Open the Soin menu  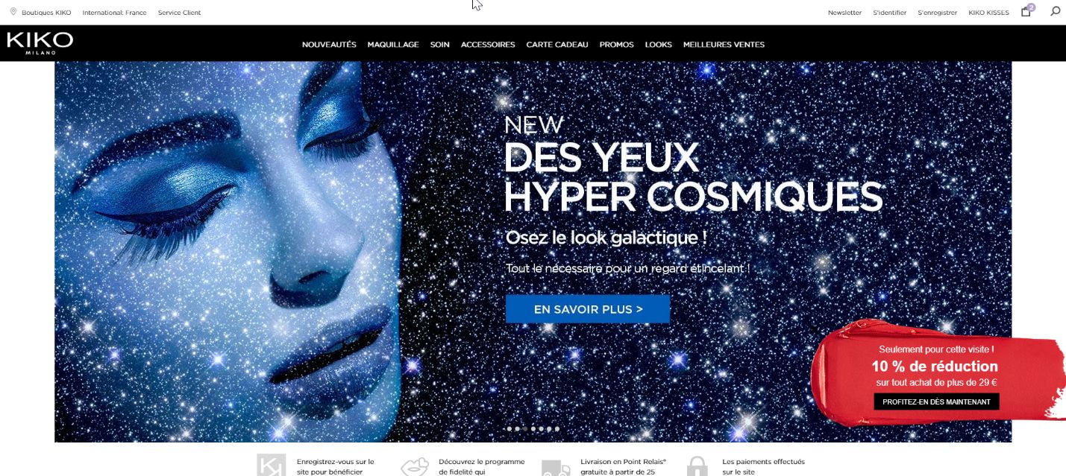440,45
